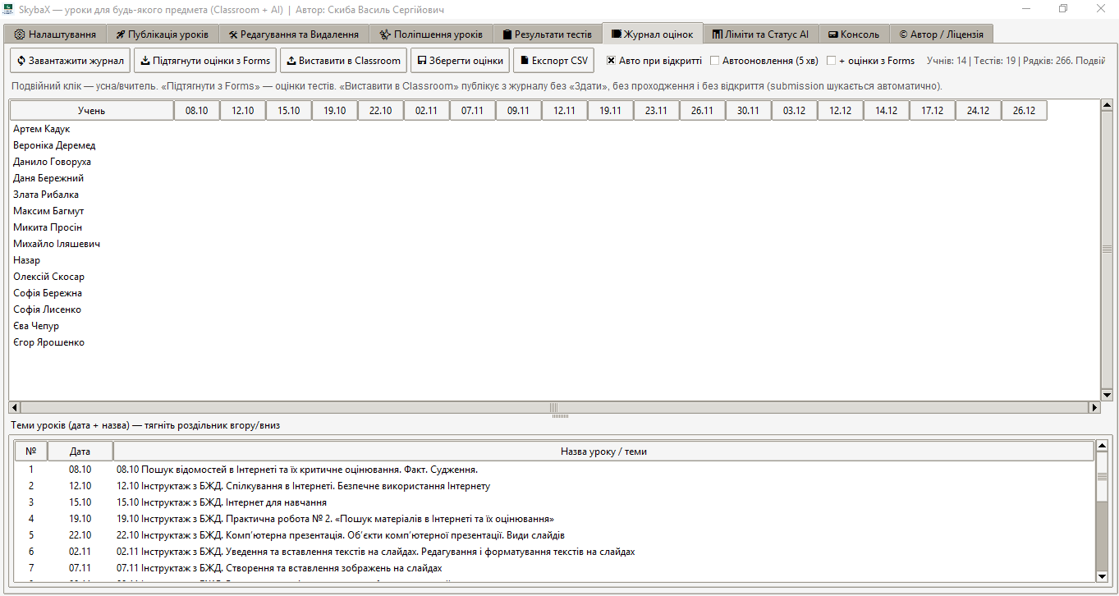The height and width of the screenshot is (596, 1119).
Task: Click Завантажити журнал button
Action: tap(70, 61)
